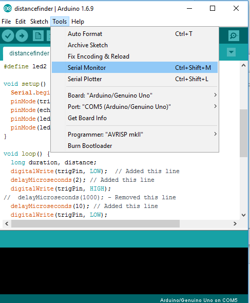Click the Verify checkmark toolbar button

[8, 36]
